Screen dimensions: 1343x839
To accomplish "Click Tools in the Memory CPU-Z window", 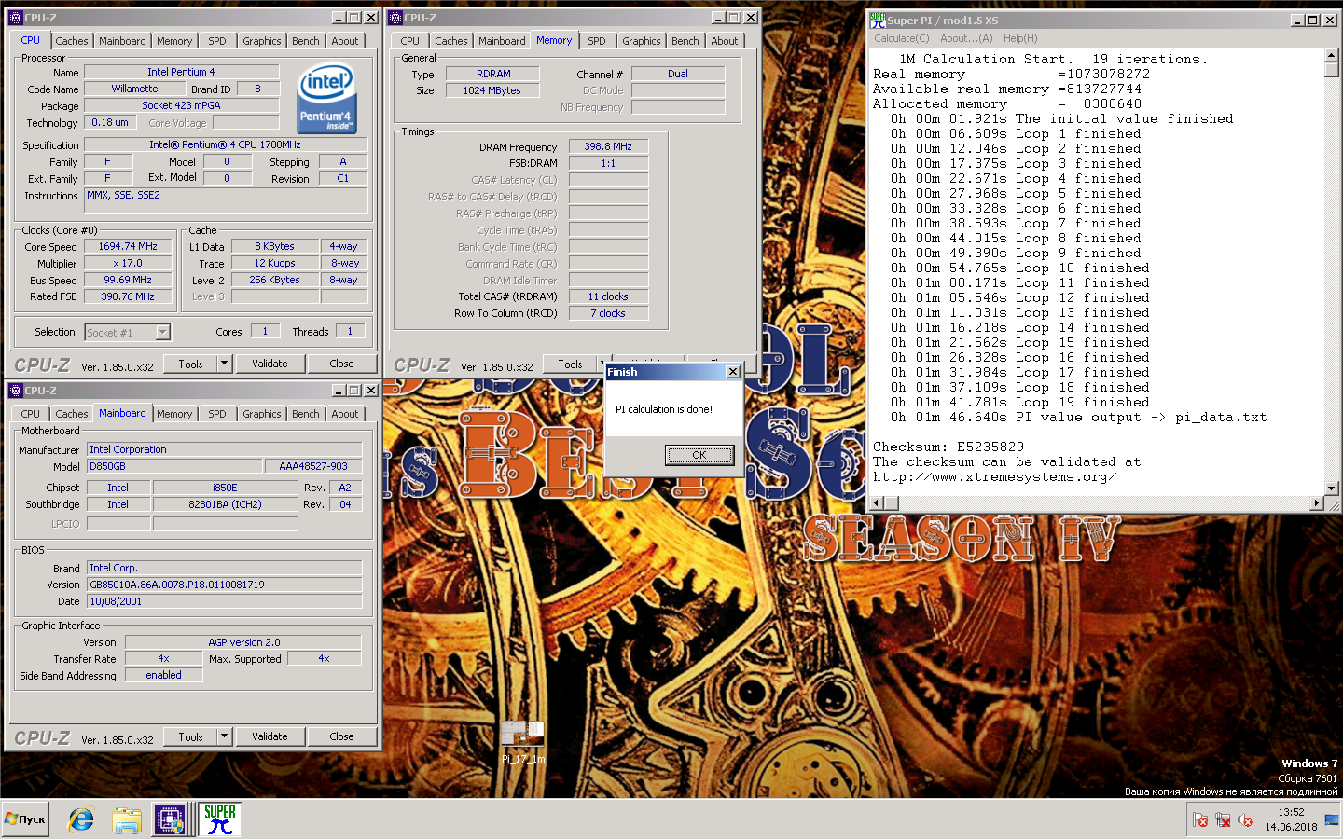I will tap(570, 364).
